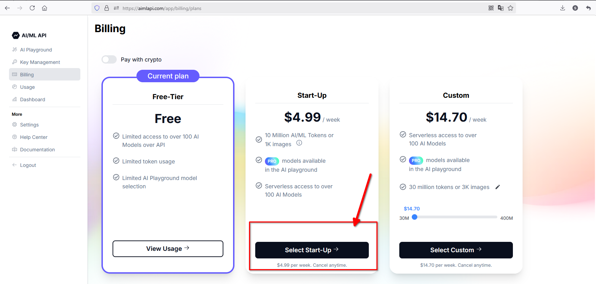Open the Settings sidebar item
The width and height of the screenshot is (596, 284).
pos(29,125)
